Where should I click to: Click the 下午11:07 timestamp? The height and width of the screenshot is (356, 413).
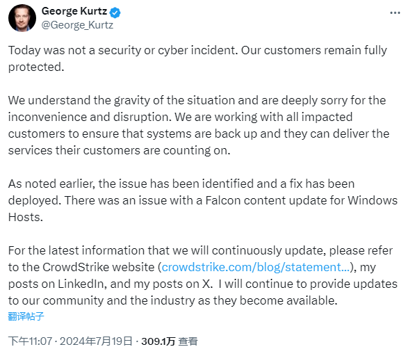pyautogui.click(x=31, y=341)
